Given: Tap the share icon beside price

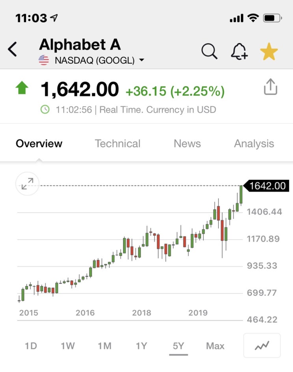Looking at the screenshot, I should pyautogui.click(x=271, y=87).
